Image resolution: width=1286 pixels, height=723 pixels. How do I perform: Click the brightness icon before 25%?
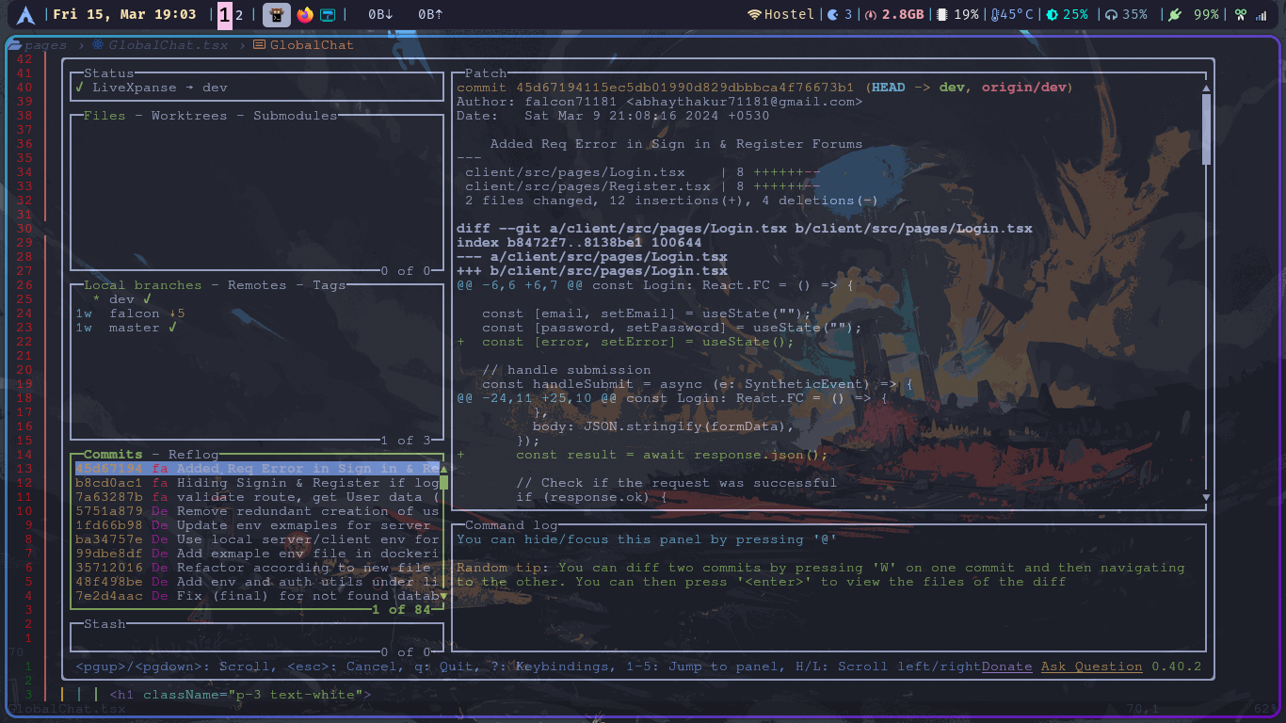click(1052, 14)
